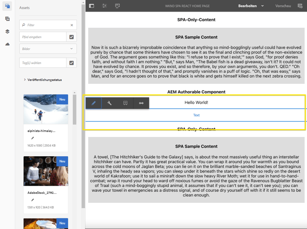Select Bearbeiten mode

point(247,6)
